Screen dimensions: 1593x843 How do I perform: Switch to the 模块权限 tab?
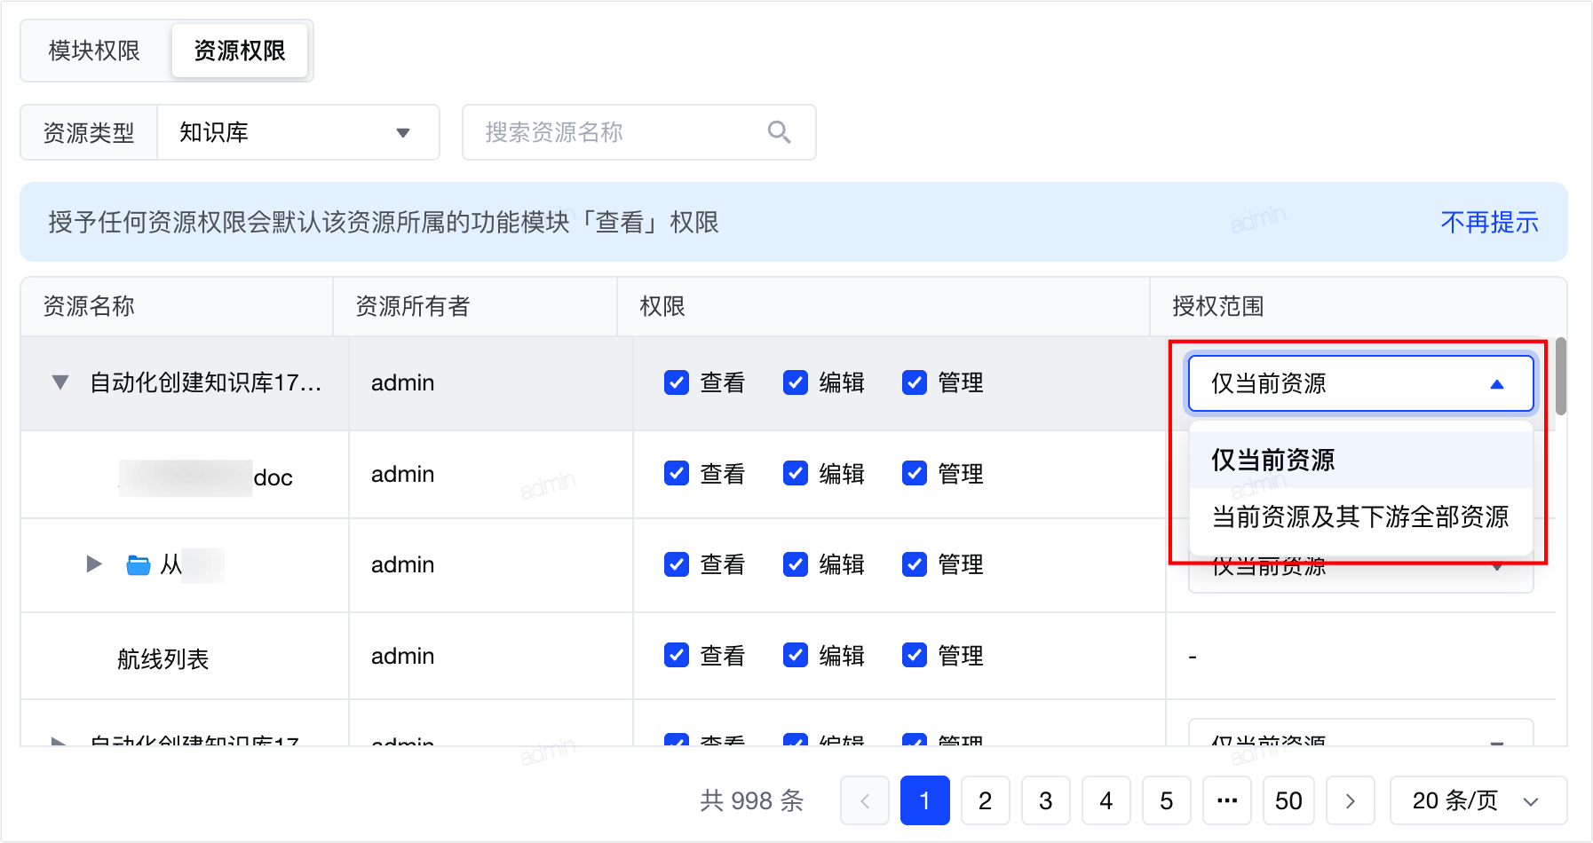94,51
